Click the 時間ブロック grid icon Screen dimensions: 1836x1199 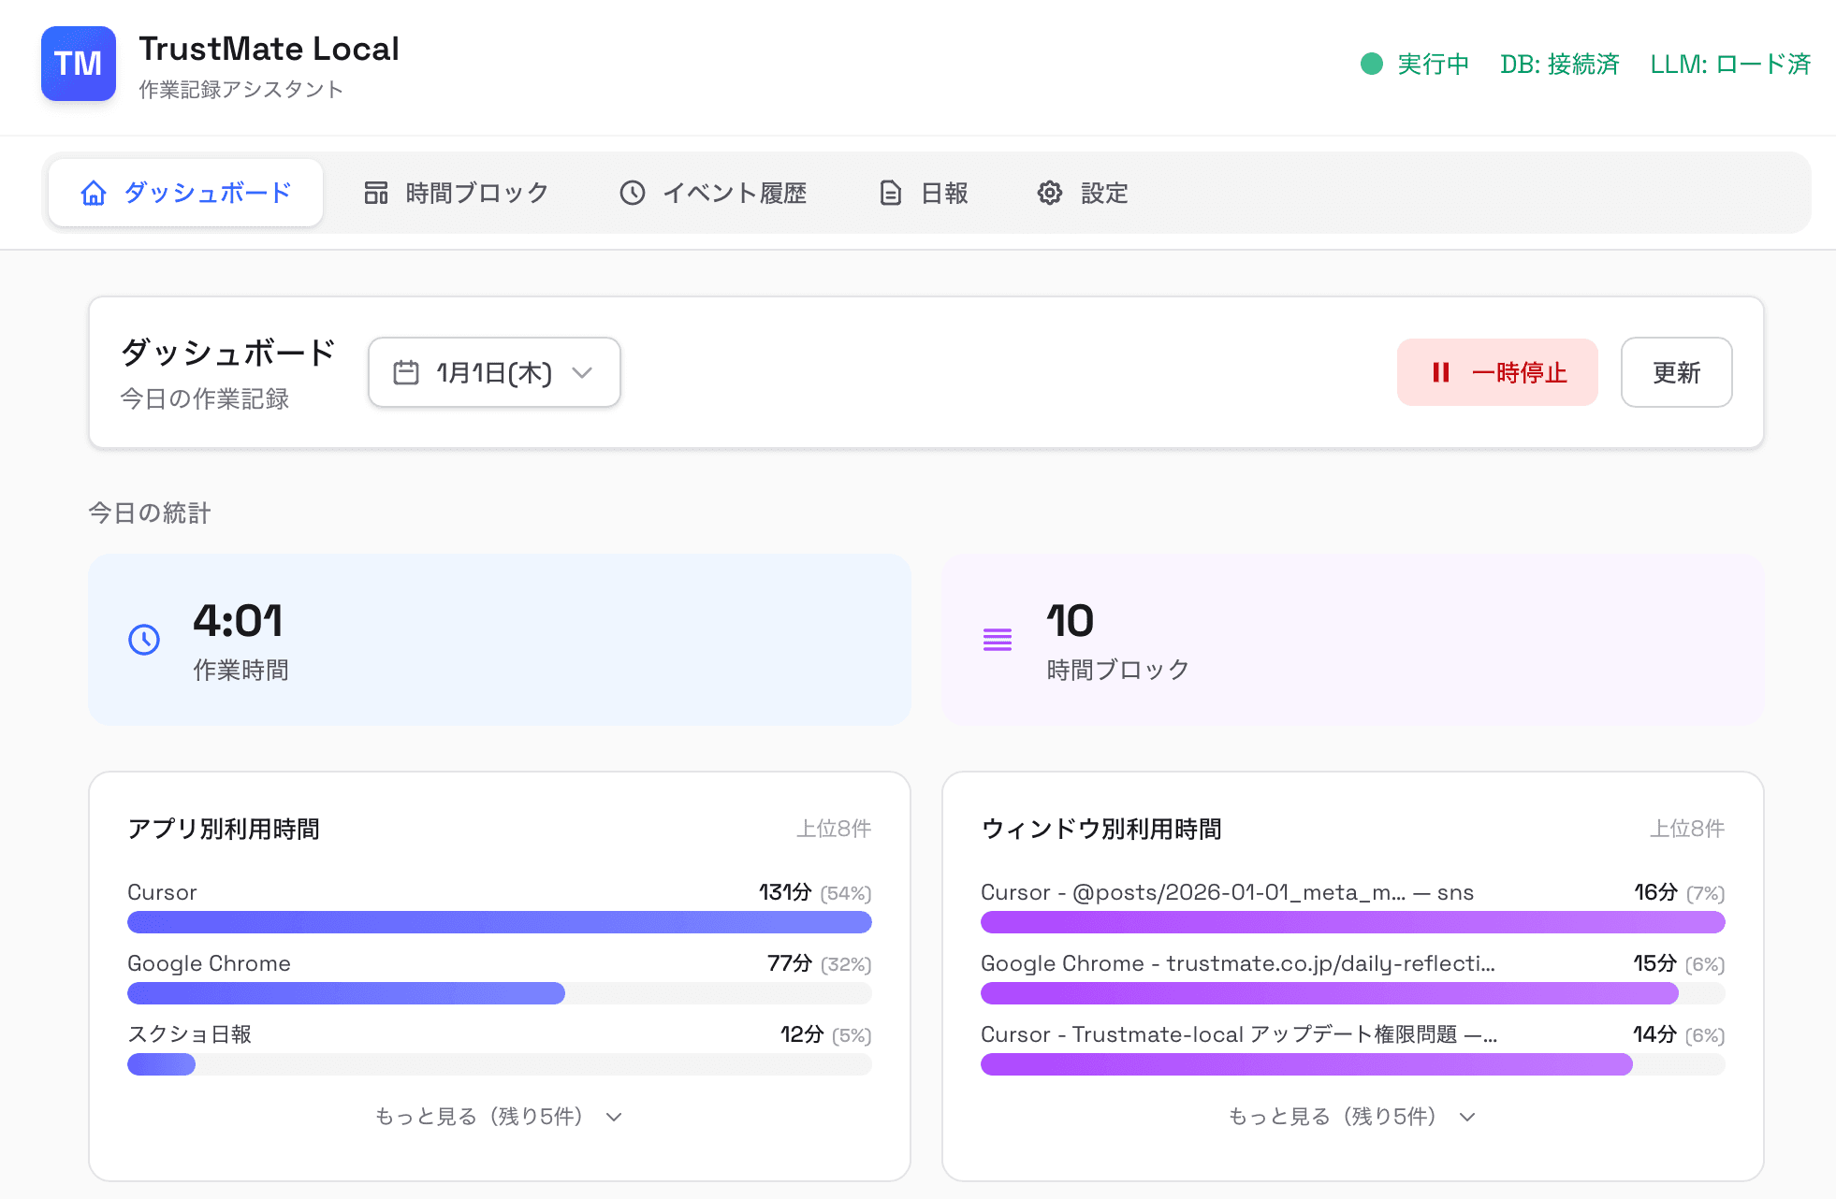pyautogui.click(x=375, y=192)
